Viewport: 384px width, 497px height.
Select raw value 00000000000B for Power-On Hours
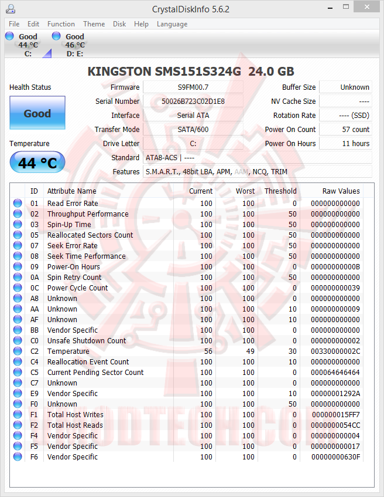coord(335,267)
